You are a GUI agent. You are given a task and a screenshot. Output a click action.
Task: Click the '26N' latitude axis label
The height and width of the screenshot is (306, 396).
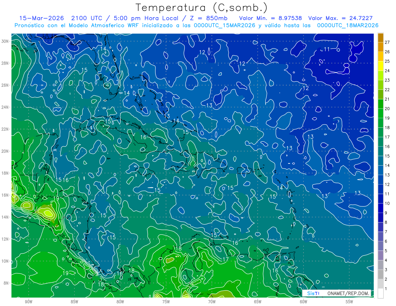5,85
